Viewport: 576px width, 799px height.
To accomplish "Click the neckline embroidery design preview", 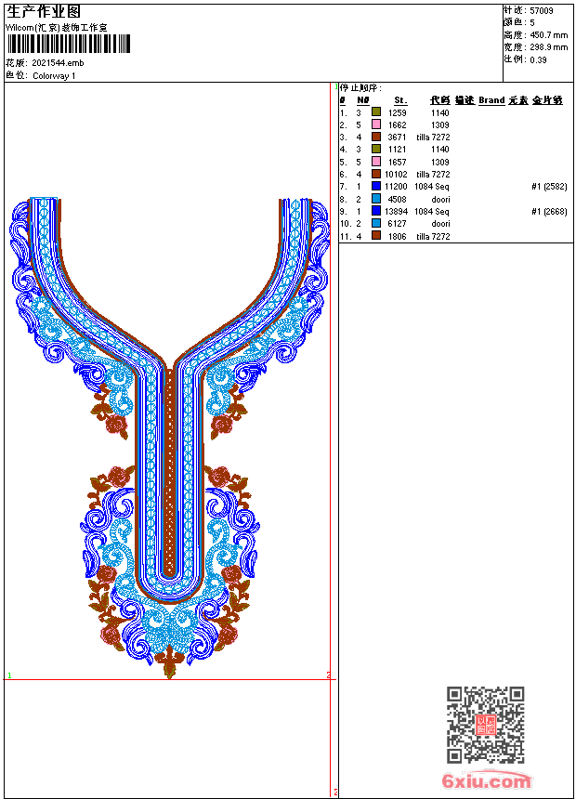I will coord(170,438).
